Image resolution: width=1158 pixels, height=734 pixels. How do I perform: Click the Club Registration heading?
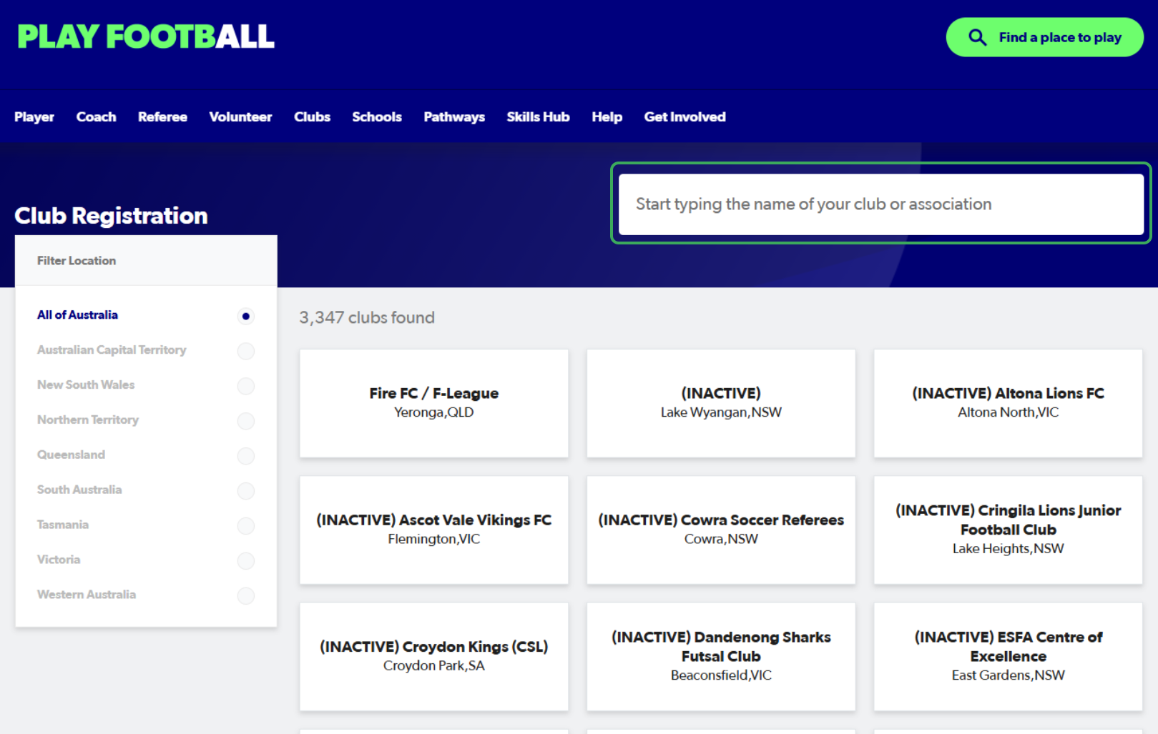[111, 216]
